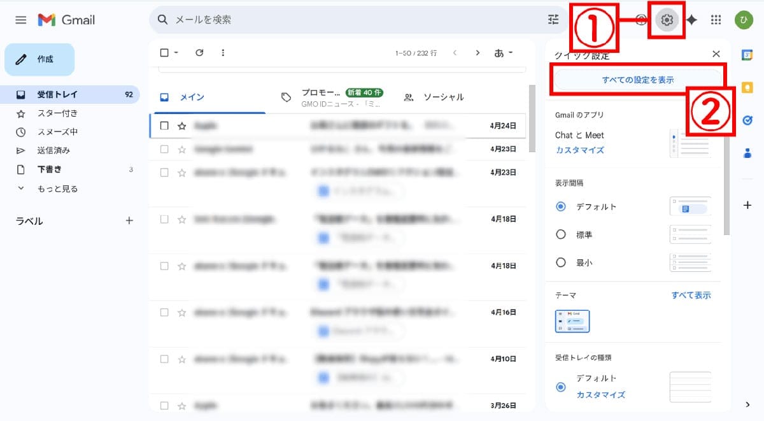Click カスタマイズ link under inbox type

click(600, 395)
